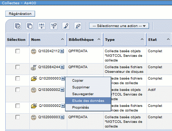Open the Q102042112 context menu arrow
172x131 pixels.
pos(62,51)
